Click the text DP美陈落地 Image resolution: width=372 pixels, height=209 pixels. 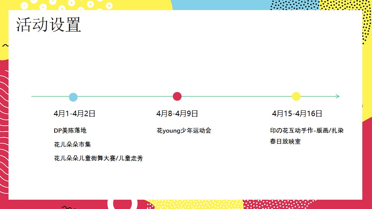coord(70,130)
